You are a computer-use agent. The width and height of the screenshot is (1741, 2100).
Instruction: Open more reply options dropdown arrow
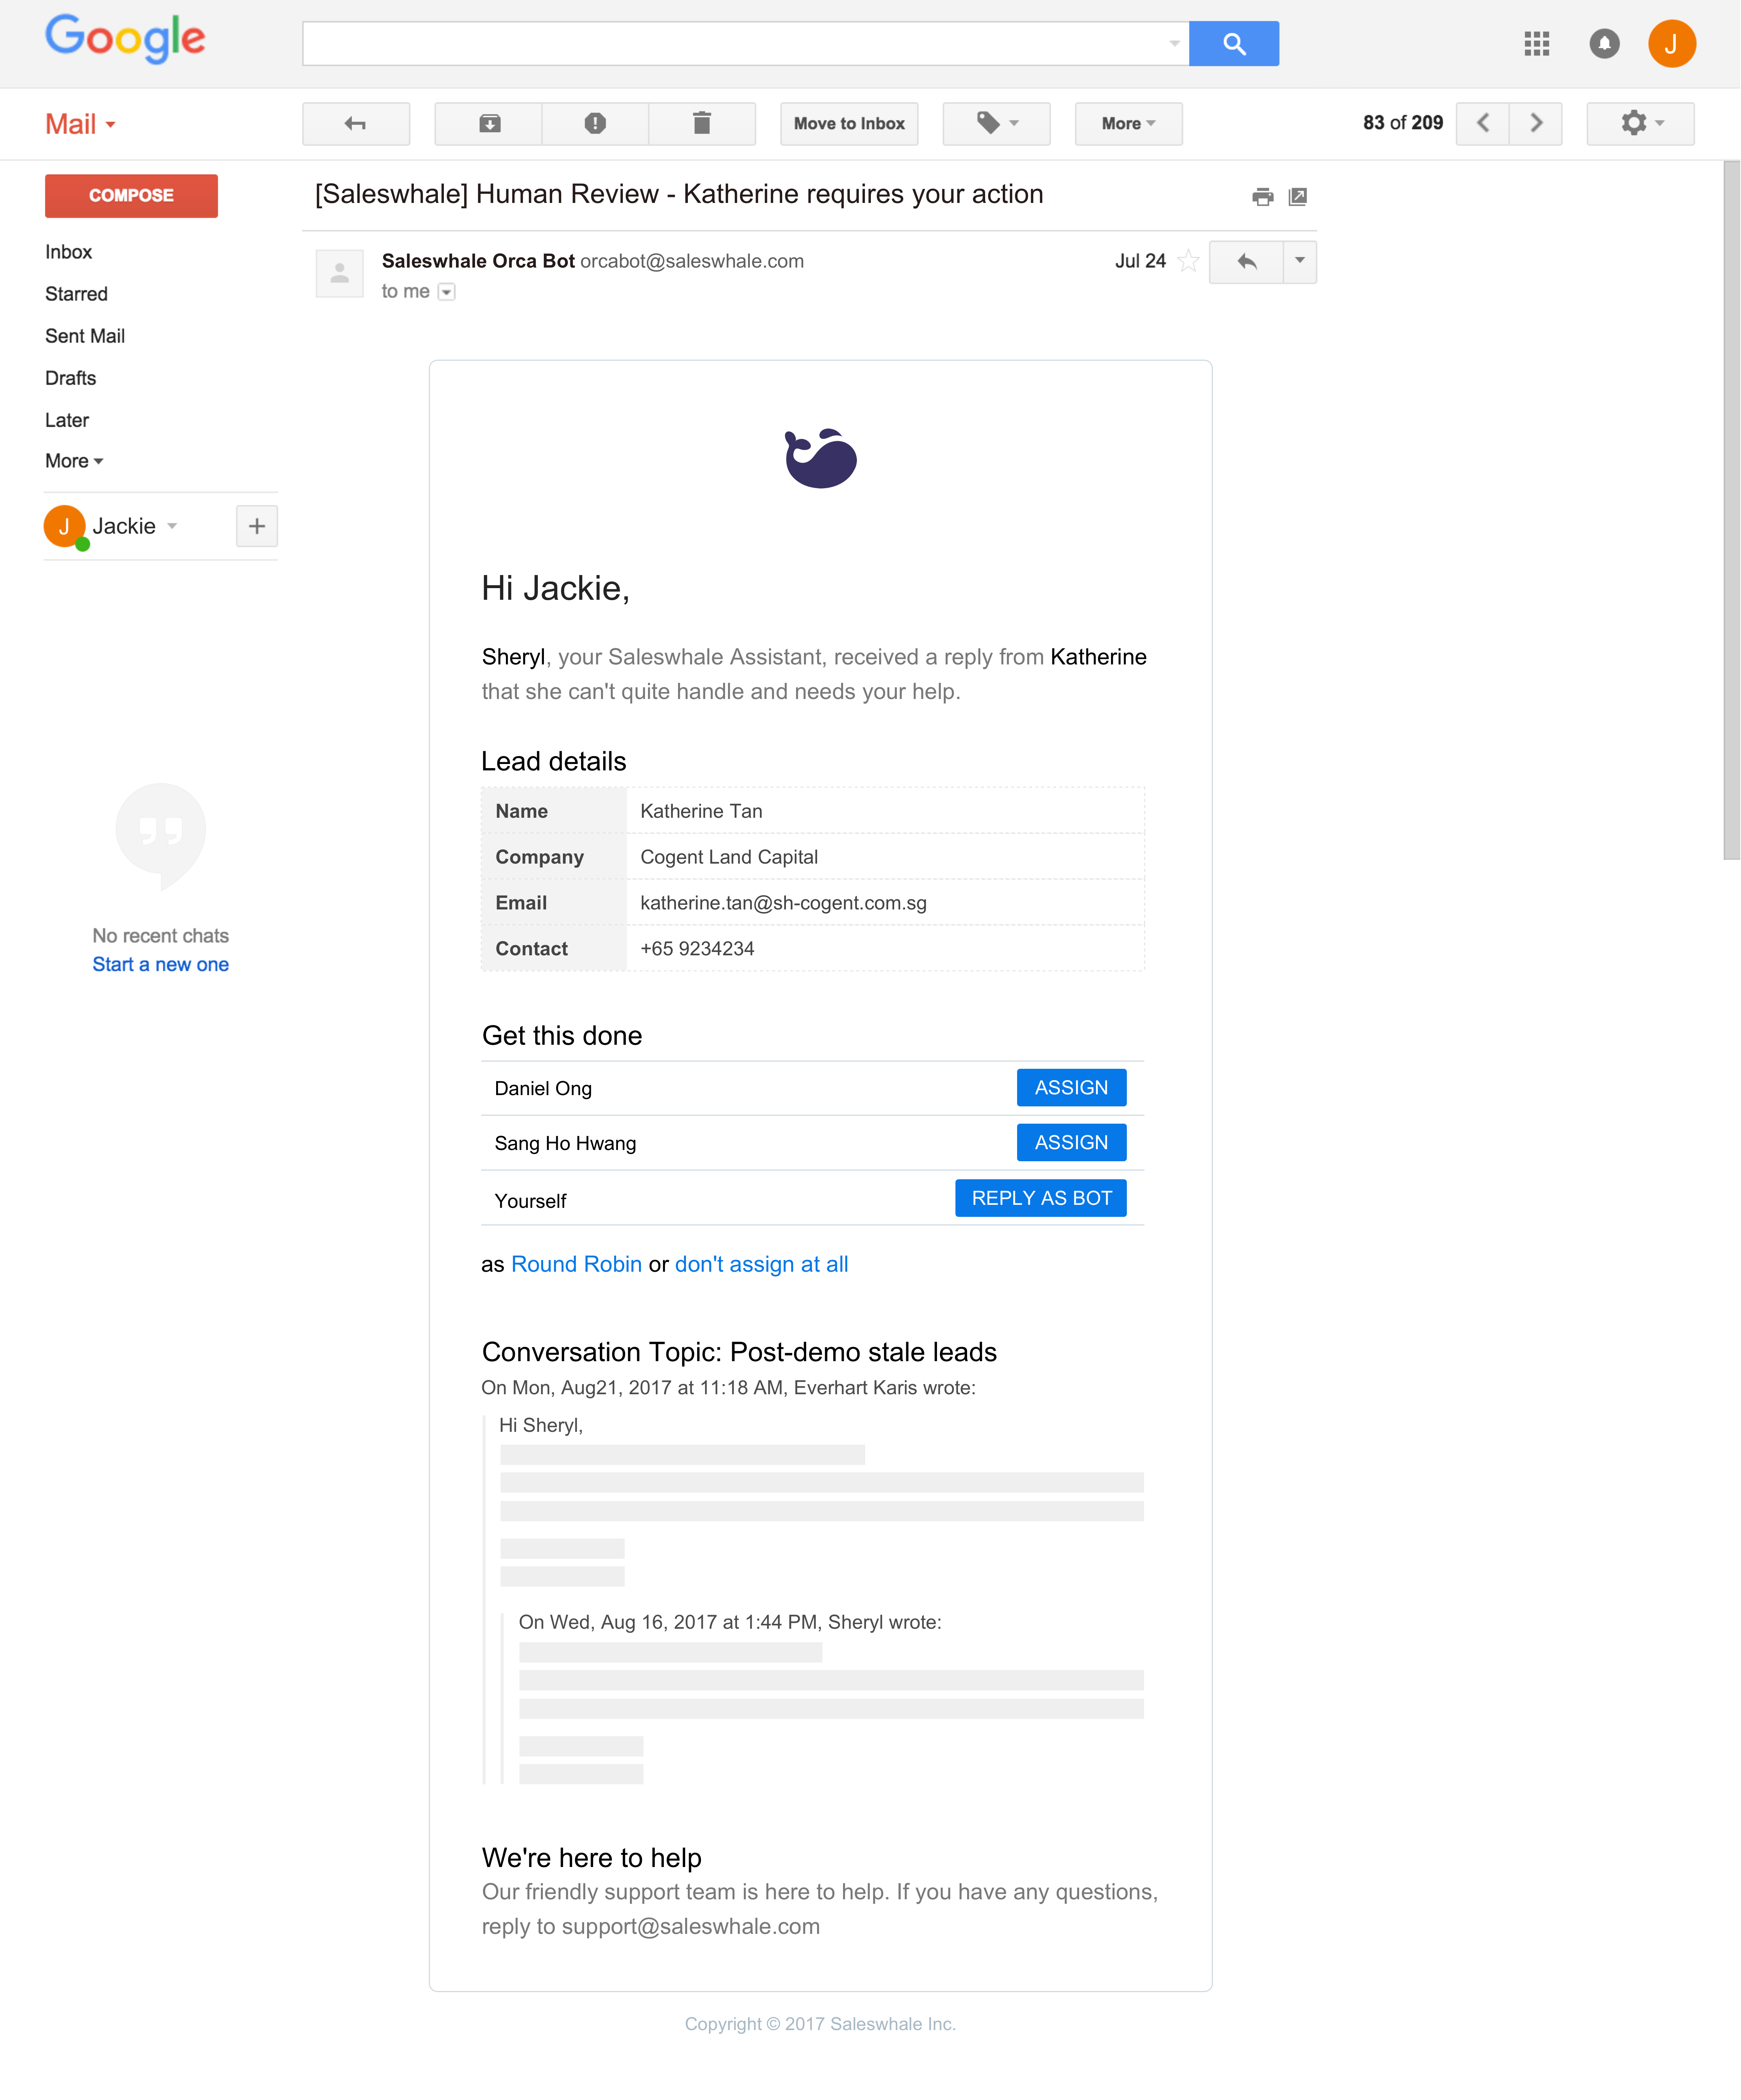coord(1300,262)
